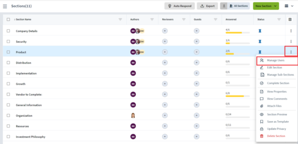Image resolution: width=298 pixels, height=144 pixels.
Task: Open column chooser icon in header
Action: pos(290,19)
